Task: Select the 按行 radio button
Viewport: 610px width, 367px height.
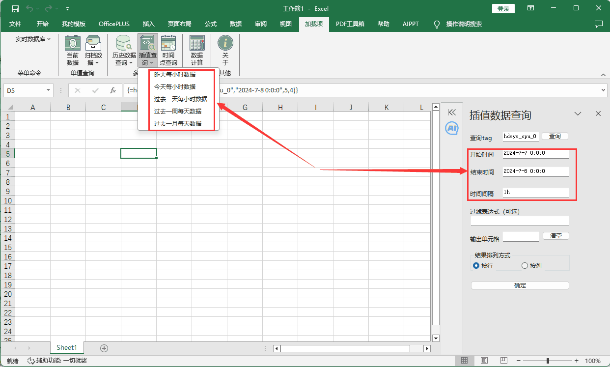Action: click(x=476, y=265)
